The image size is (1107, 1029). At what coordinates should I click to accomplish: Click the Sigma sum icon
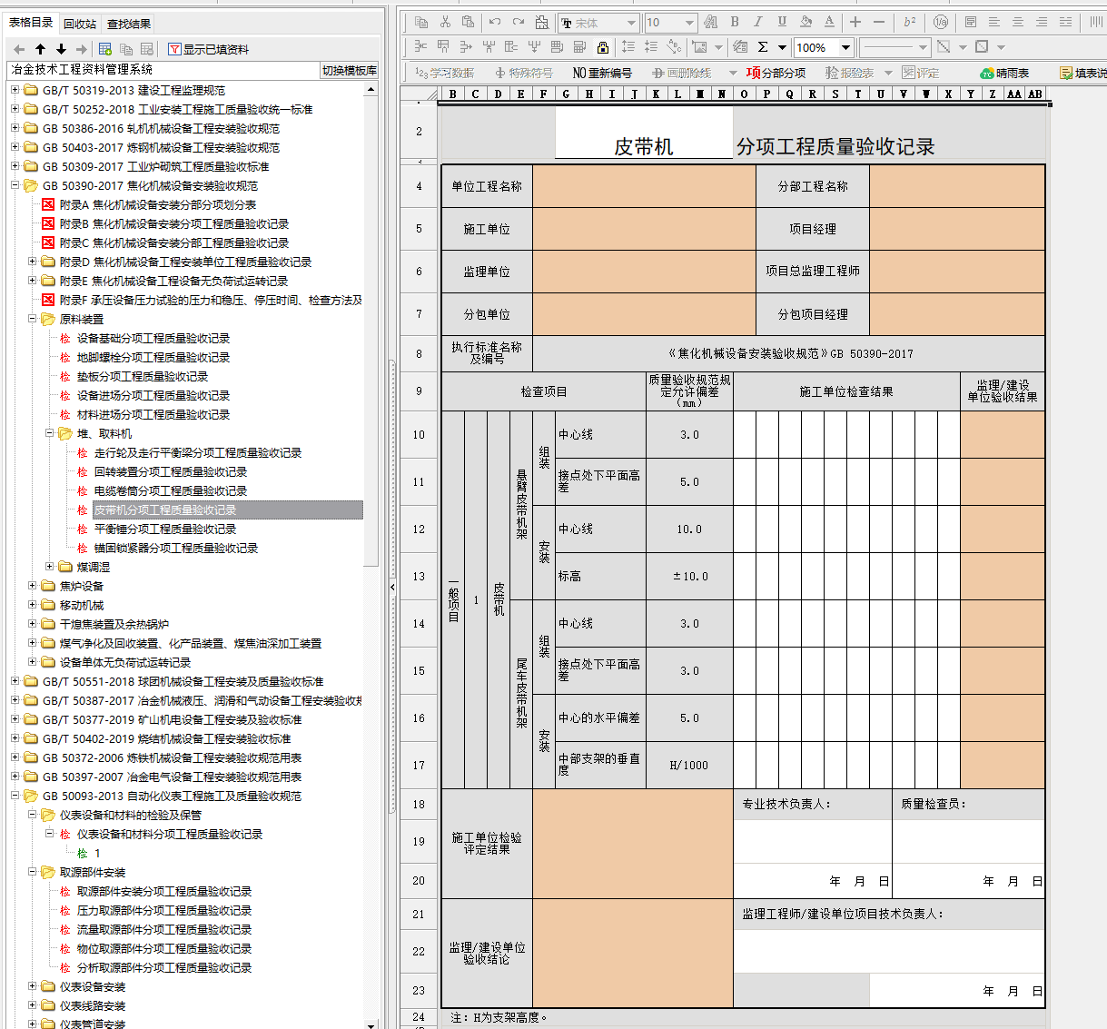(763, 46)
